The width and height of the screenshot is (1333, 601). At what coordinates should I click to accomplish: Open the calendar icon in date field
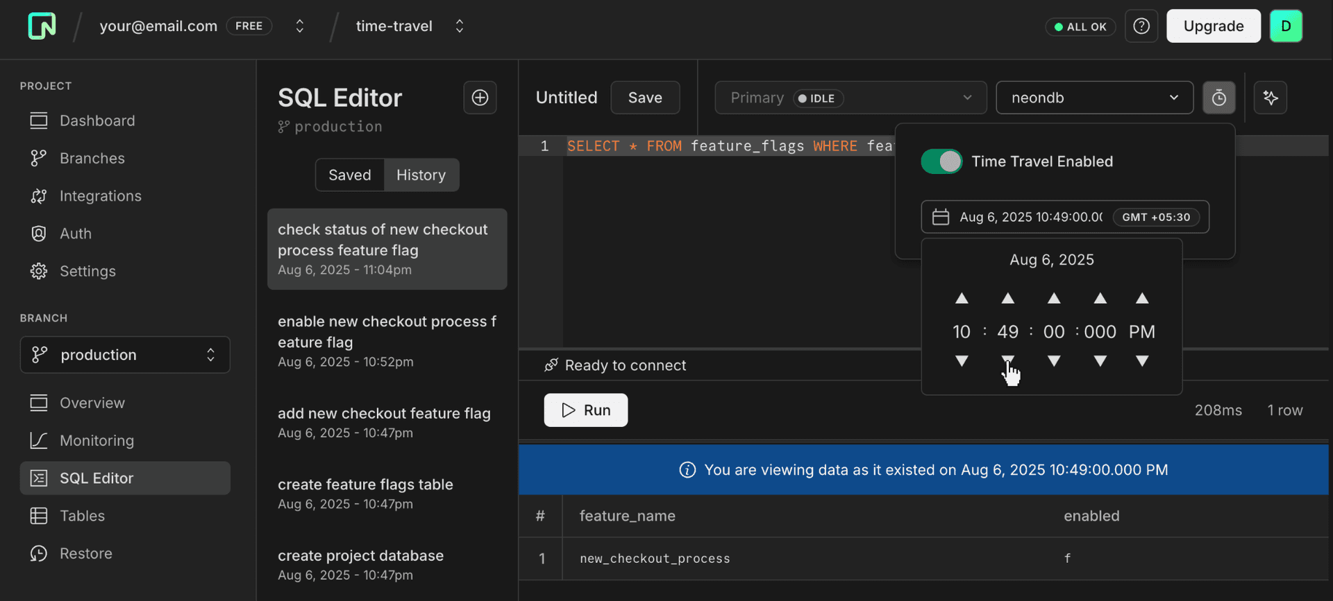[x=940, y=217]
